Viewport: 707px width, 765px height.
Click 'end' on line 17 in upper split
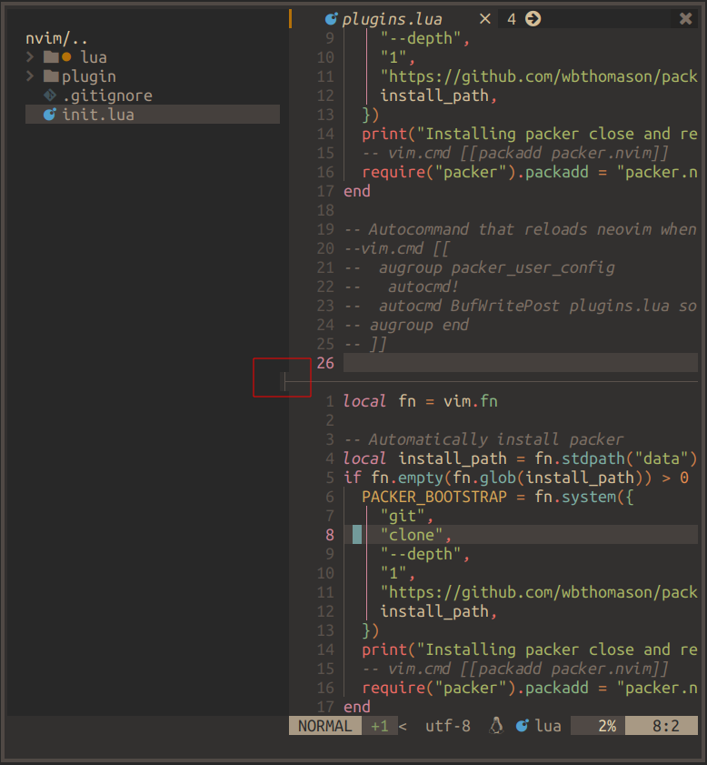pyautogui.click(x=356, y=191)
